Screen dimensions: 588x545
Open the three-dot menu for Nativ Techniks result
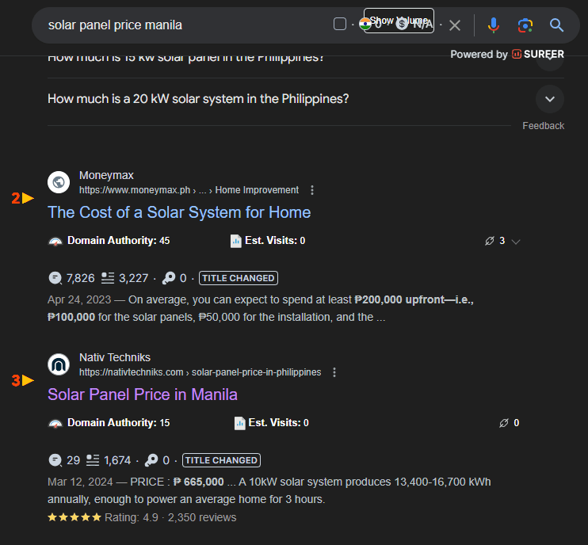point(334,372)
